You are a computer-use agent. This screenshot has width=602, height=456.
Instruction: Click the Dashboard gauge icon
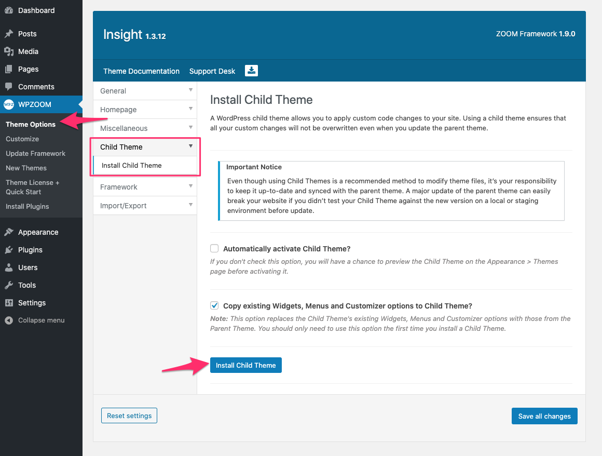pyautogui.click(x=9, y=10)
